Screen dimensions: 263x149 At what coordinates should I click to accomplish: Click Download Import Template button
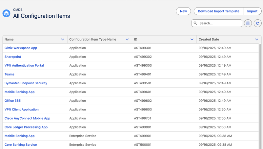[218, 11]
